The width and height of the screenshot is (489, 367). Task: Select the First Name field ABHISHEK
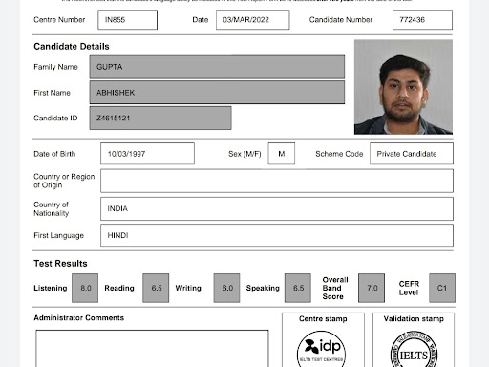pos(217,93)
